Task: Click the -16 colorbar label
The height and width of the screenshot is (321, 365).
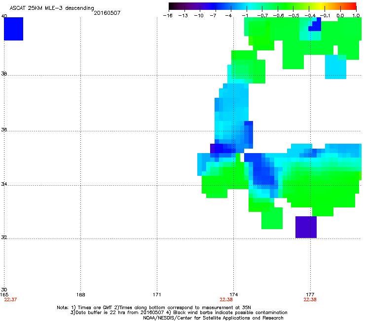Action: (x=168, y=16)
